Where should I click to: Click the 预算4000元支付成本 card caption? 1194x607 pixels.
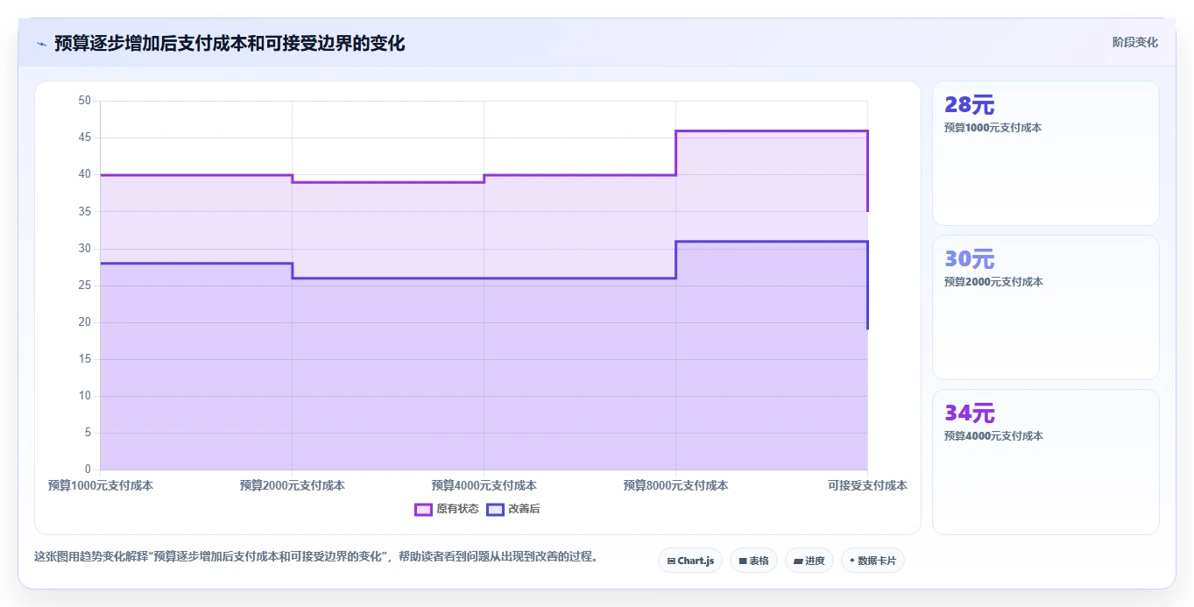pos(993,436)
